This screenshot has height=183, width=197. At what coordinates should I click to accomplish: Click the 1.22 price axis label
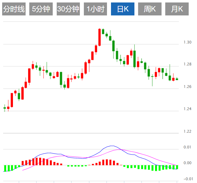click(187, 131)
